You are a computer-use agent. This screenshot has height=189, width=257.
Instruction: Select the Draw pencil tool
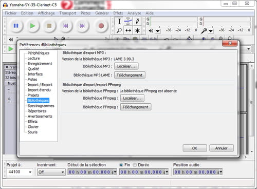point(137,22)
